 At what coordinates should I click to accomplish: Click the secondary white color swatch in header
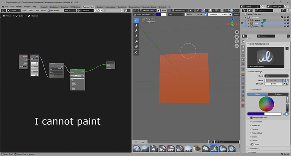(164, 14)
